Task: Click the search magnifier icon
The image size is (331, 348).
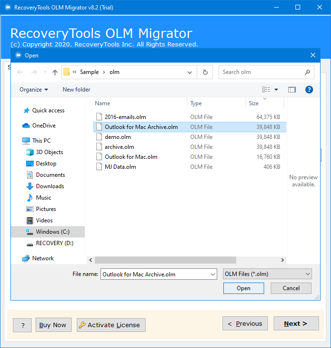Action: pyautogui.click(x=307, y=72)
